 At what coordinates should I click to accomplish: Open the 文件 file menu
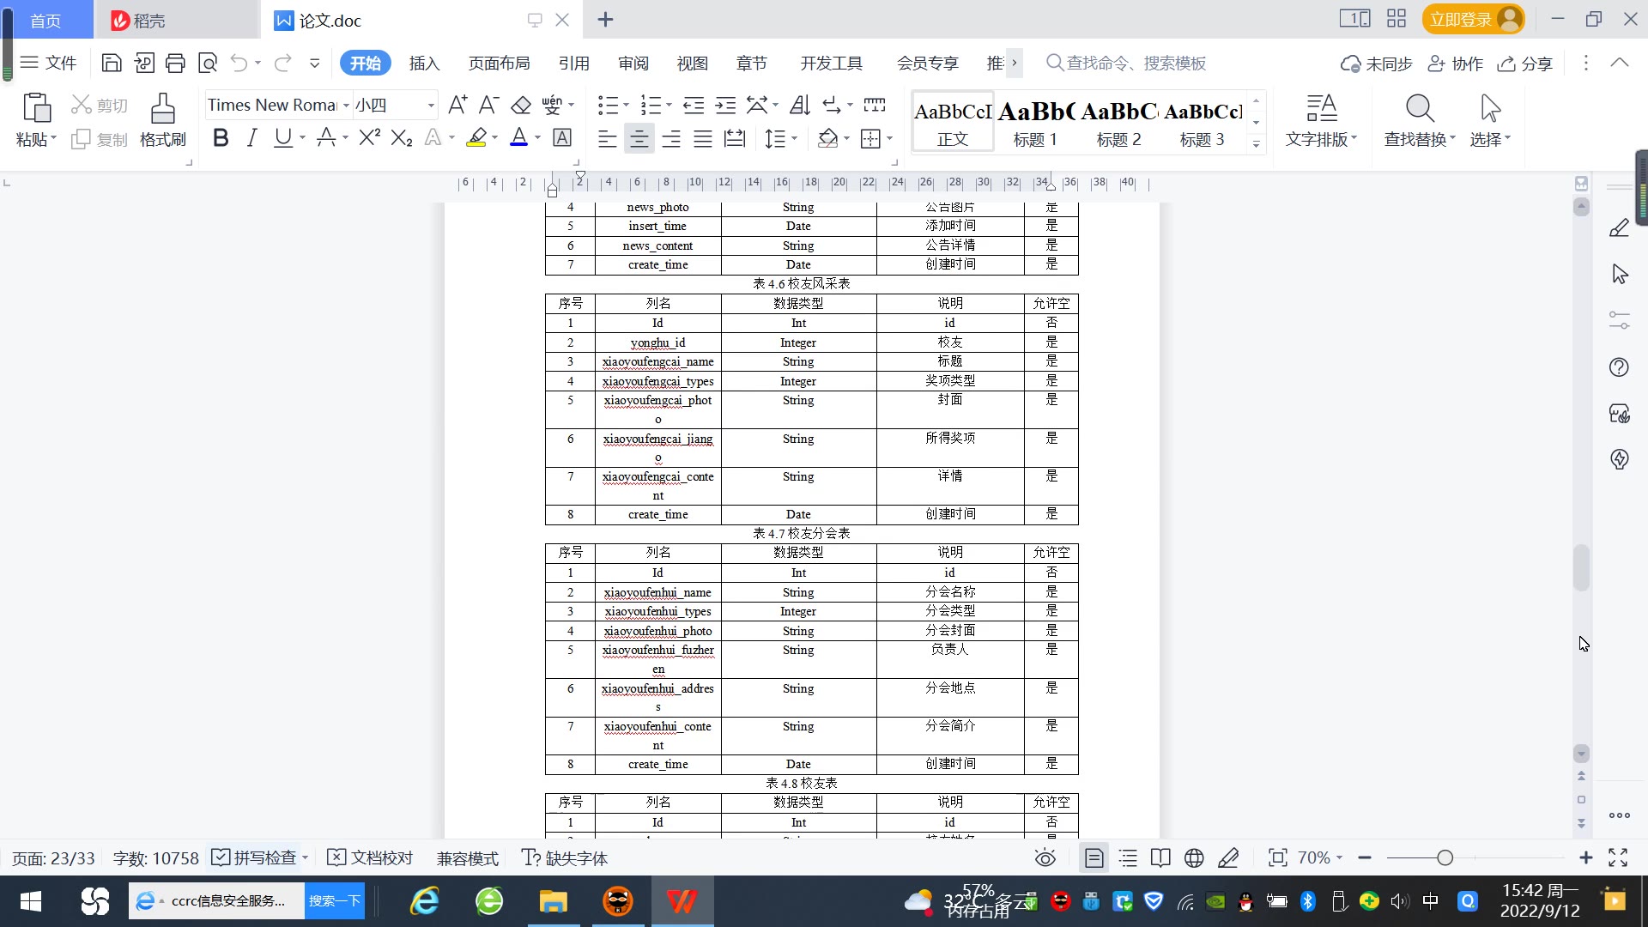click(x=49, y=63)
